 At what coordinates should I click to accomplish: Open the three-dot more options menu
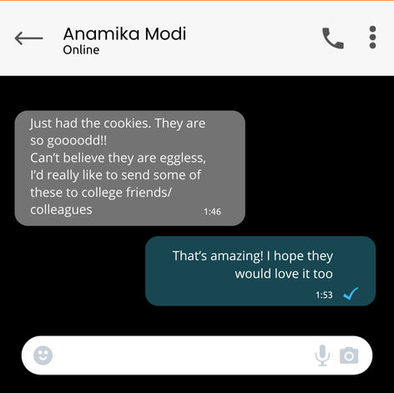point(372,38)
